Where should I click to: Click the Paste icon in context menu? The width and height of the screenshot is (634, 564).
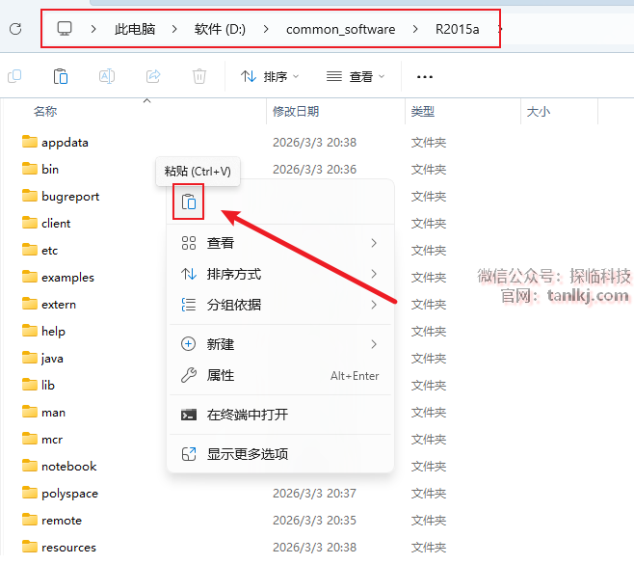click(x=189, y=202)
